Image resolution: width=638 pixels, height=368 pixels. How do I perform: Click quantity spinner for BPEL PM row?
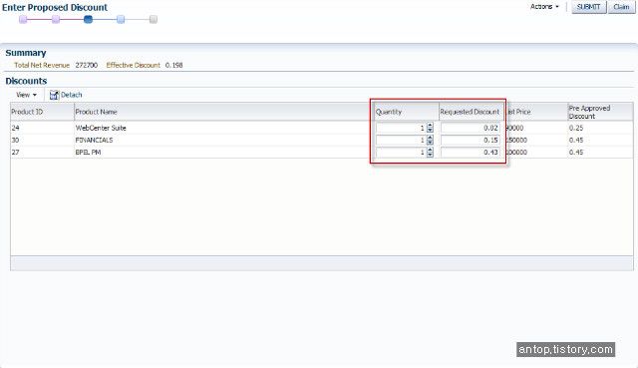coord(430,153)
